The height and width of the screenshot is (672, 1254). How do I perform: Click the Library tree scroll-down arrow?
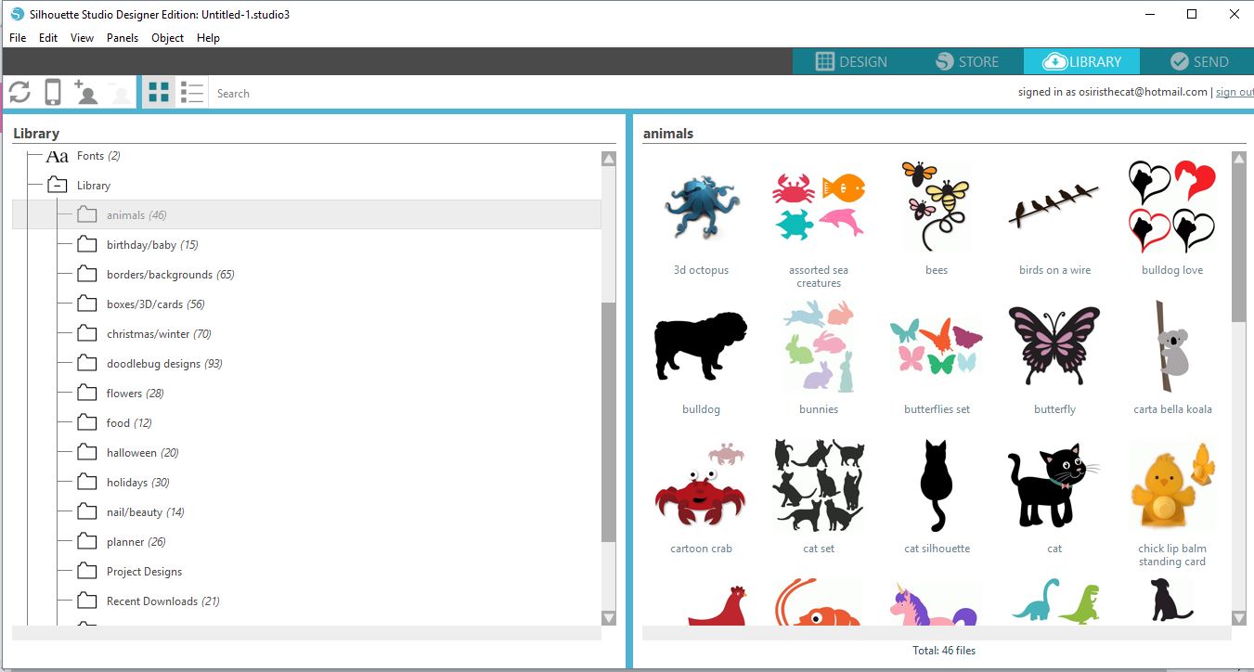point(609,617)
